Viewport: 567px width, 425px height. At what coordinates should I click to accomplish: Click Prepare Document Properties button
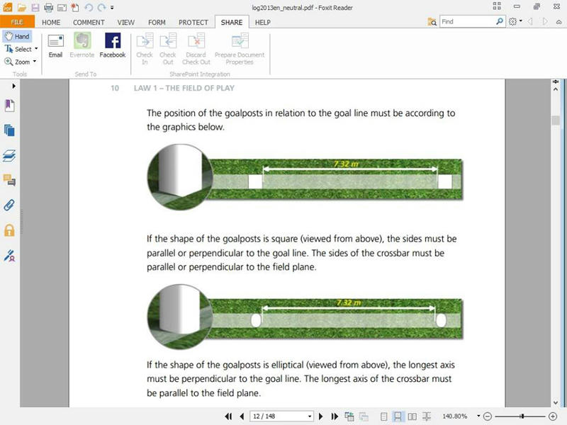240,49
